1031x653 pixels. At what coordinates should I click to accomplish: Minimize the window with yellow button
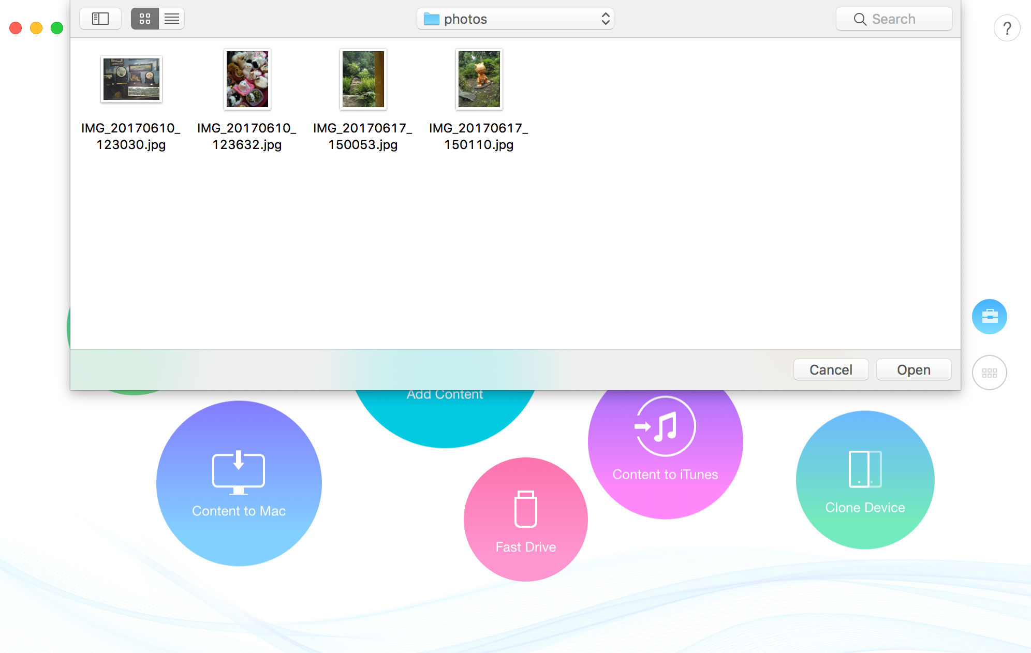click(36, 28)
